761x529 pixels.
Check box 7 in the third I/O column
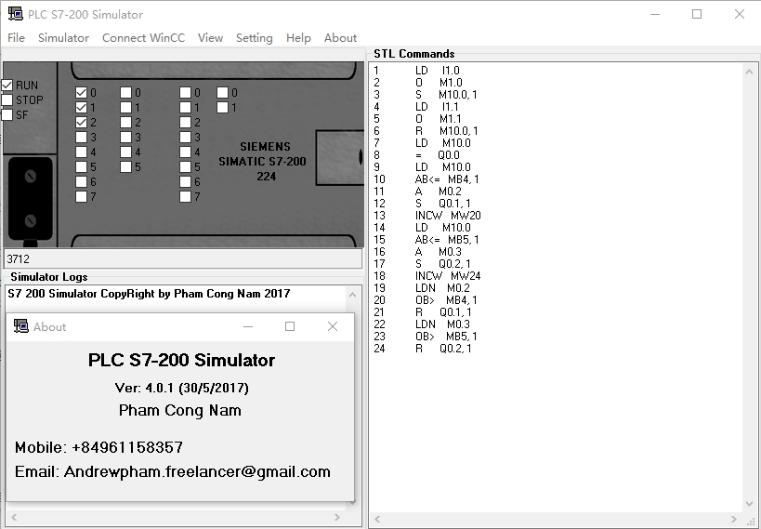click(186, 197)
